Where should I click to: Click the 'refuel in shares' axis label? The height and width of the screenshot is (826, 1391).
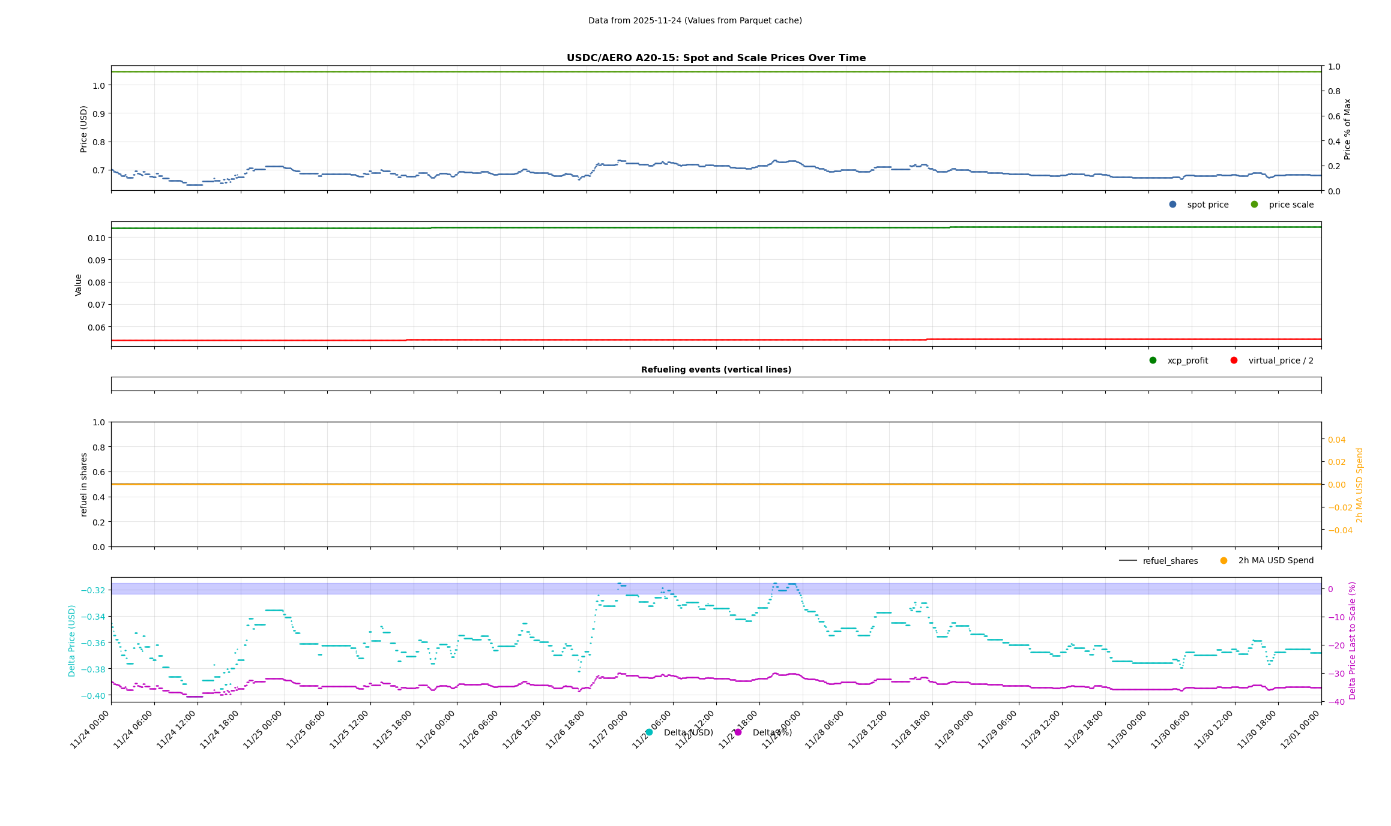[84, 484]
